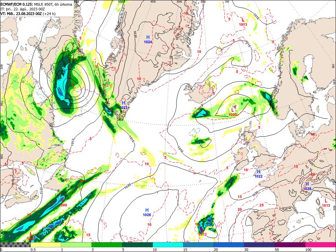This screenshot has height=252, width=336.
Task: Click the 'L 1013' low in the Arctic north
Action: pyautogui.click(x=243, y=22)
